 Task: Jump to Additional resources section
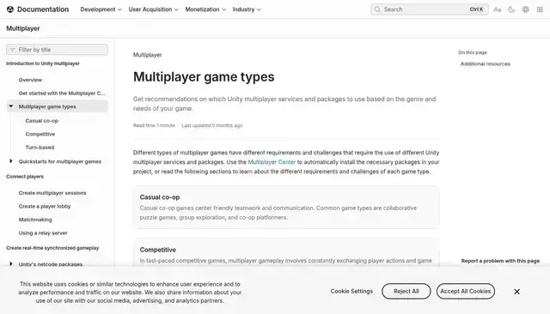pyautogui.click(x=485, y=63)
